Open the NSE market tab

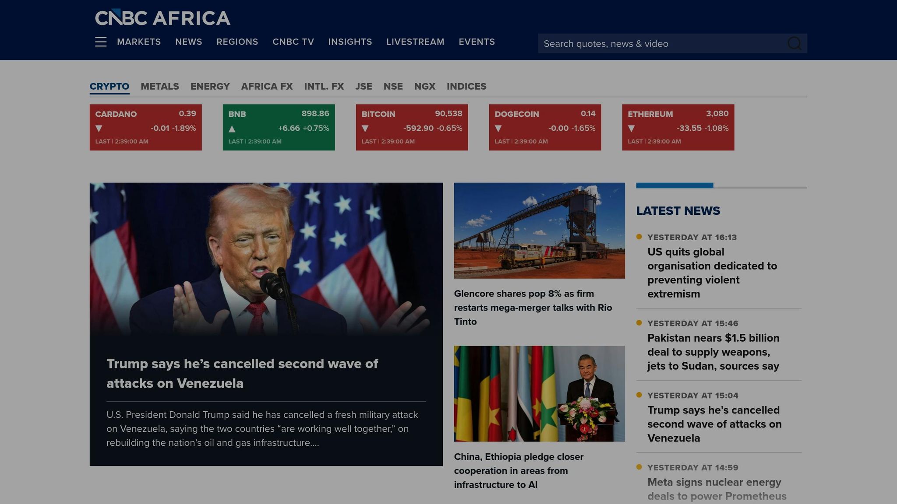click(392, 86)
